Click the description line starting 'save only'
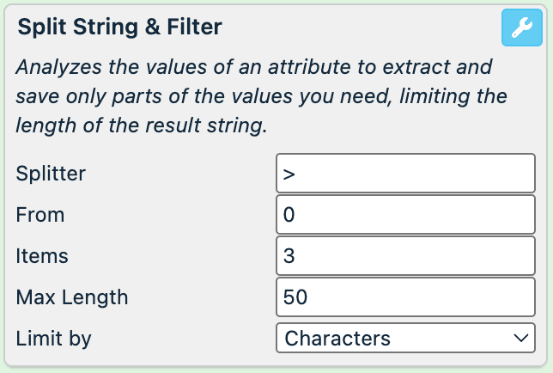 [261, 96]
